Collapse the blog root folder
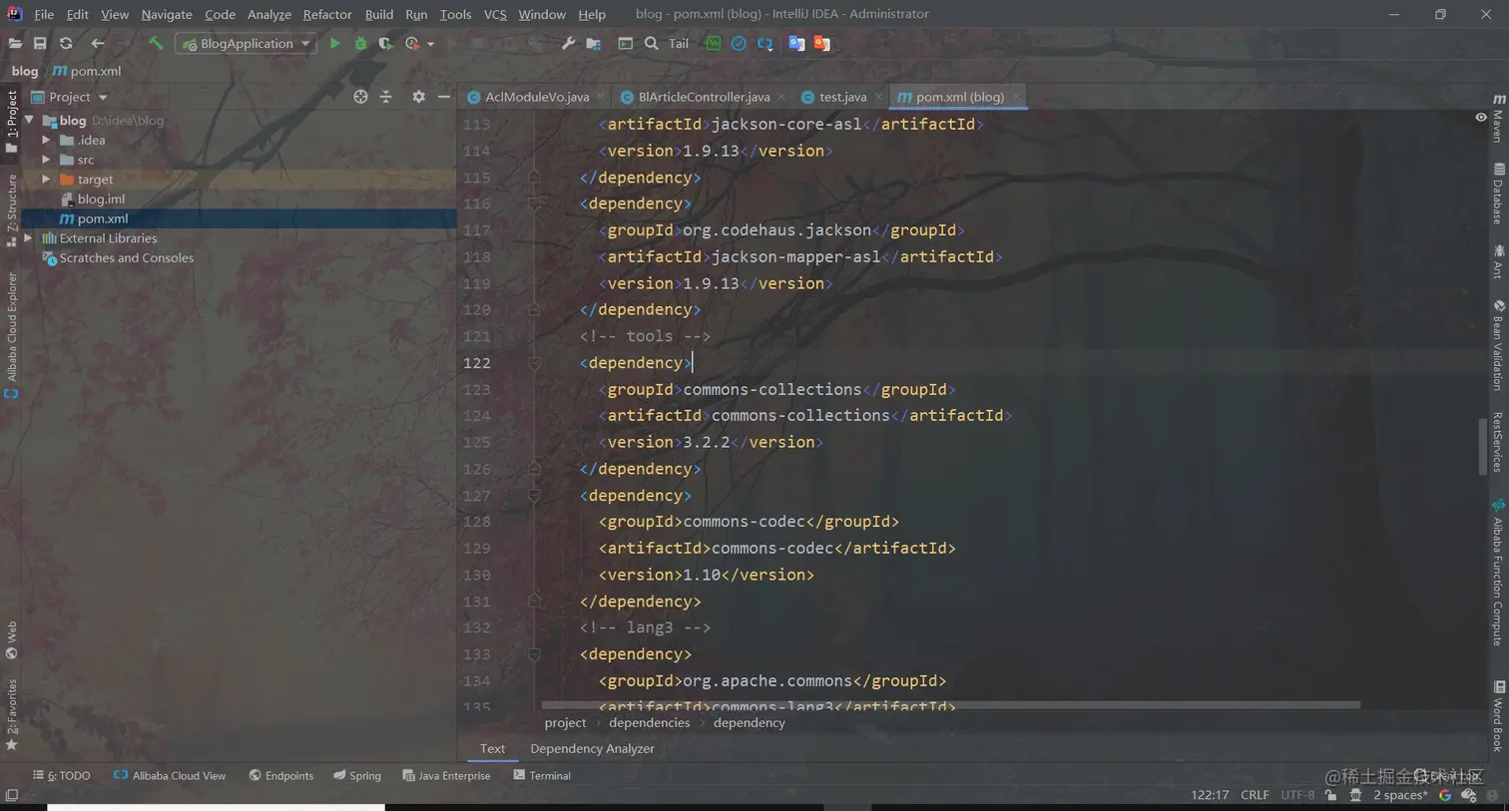This screenshot has height=811, width=1509. (x=29, y=120)
